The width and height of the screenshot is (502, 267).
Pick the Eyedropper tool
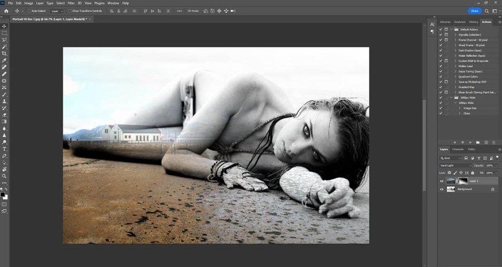4,60
